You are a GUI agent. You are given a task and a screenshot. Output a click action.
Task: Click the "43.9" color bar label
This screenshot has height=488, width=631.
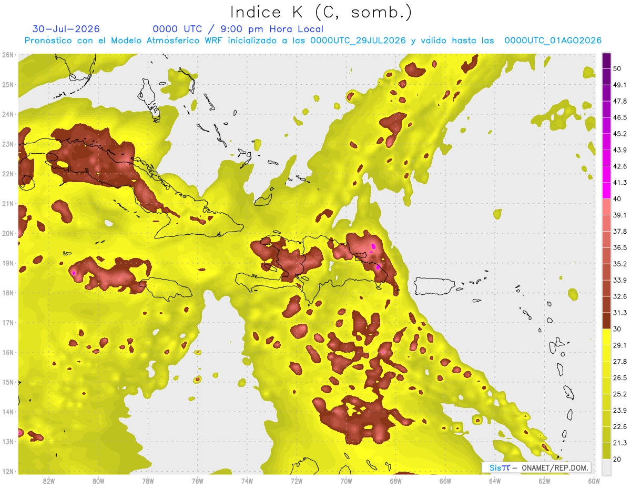point(620,150)
